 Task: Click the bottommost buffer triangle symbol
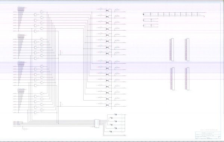coord(36,113)
